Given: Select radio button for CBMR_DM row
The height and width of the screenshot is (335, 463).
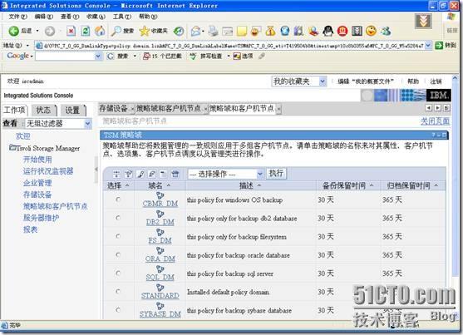Looking at the screenshot, I should tap(118, 200).
